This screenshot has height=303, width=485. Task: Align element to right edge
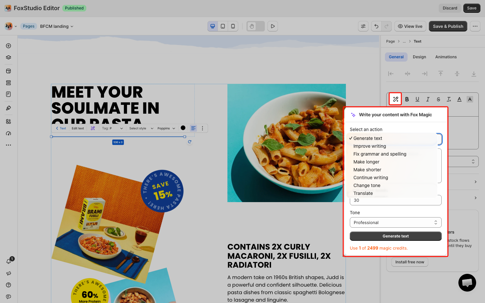tap(425, 74)
